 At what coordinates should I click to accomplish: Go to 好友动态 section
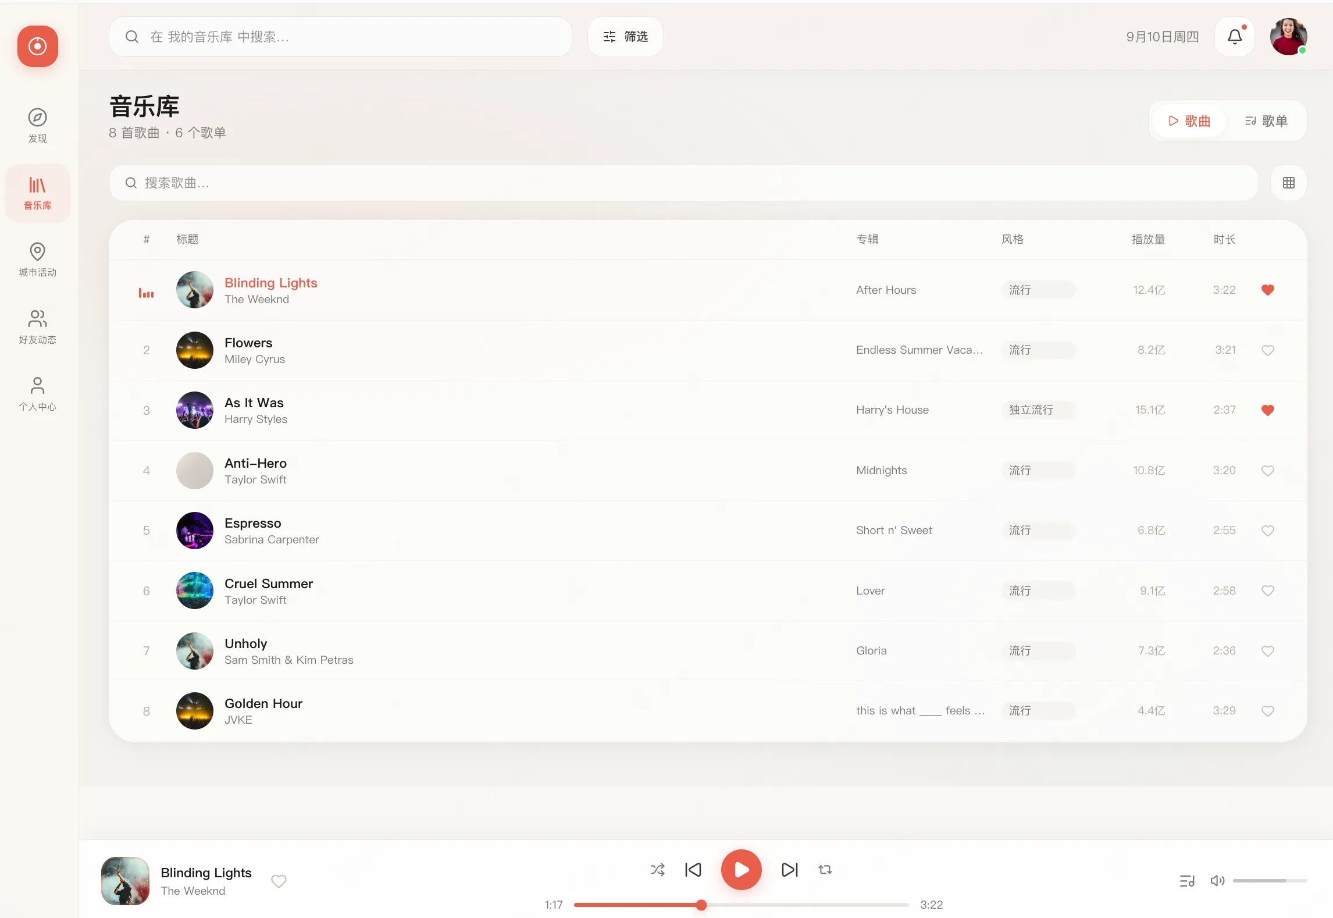pyautogui.click(x=38, y=327)
